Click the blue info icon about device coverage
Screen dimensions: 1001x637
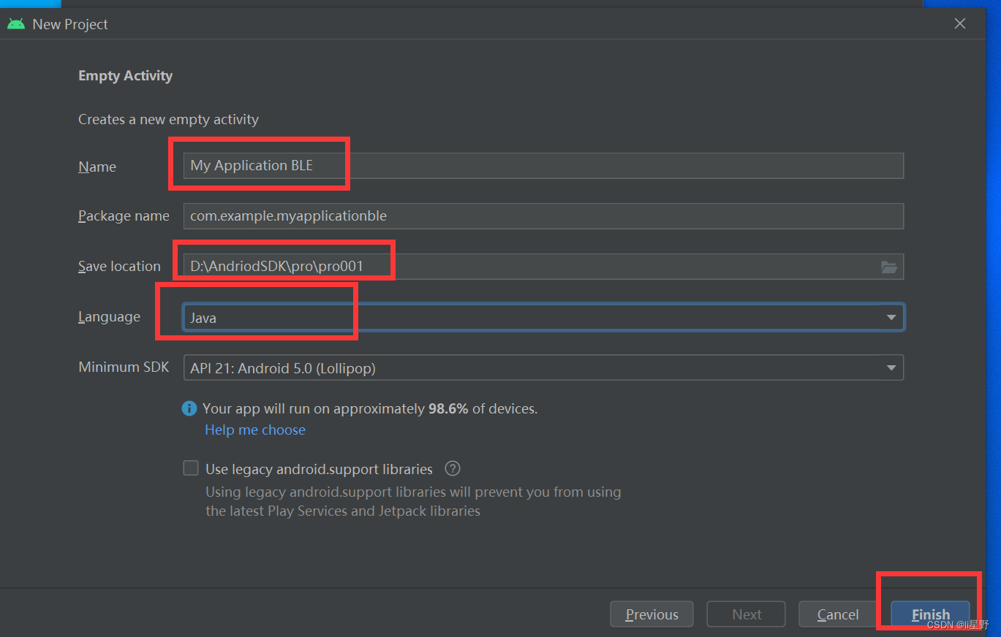click(x=189, y=408)
